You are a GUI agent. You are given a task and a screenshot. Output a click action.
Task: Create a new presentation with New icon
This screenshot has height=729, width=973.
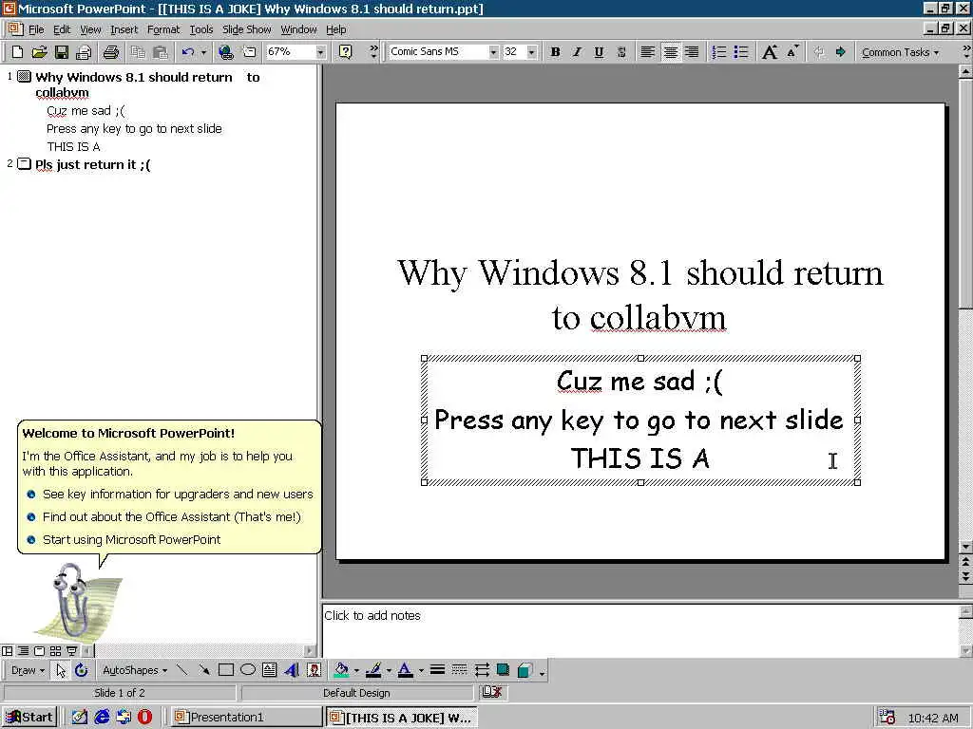pos(17,52)
